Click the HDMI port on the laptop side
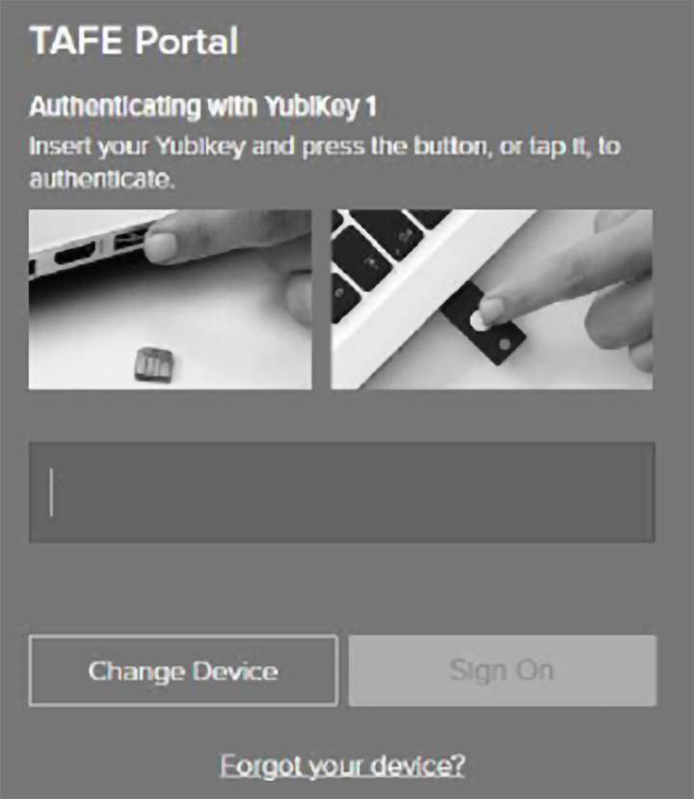Viewport: 694px width, 799px height. click(x=75, y=253)
